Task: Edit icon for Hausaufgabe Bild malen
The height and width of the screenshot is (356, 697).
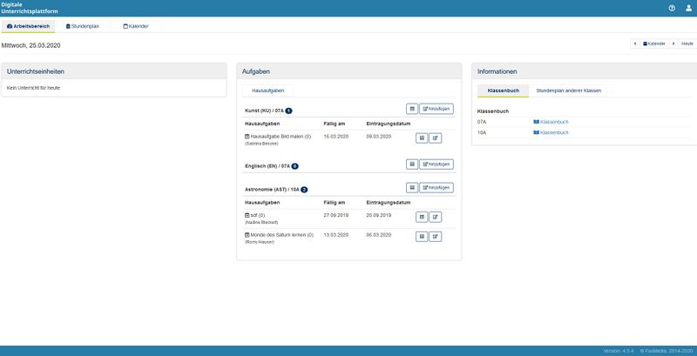Action: point(436,138)
